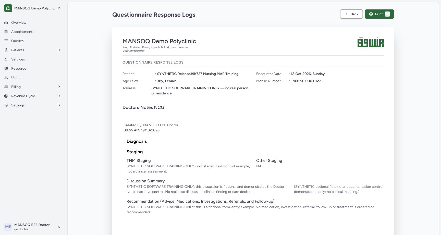Click the '38y, Female' value

tap(167, 81)
